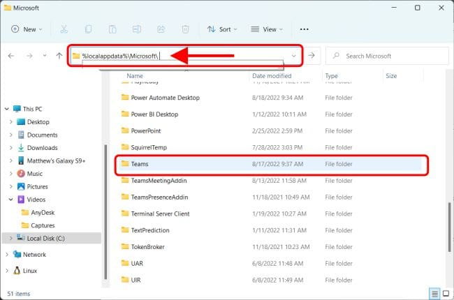Click the Rename icon in toolbar
Screen dimensions: 454x300
point(137,29)
